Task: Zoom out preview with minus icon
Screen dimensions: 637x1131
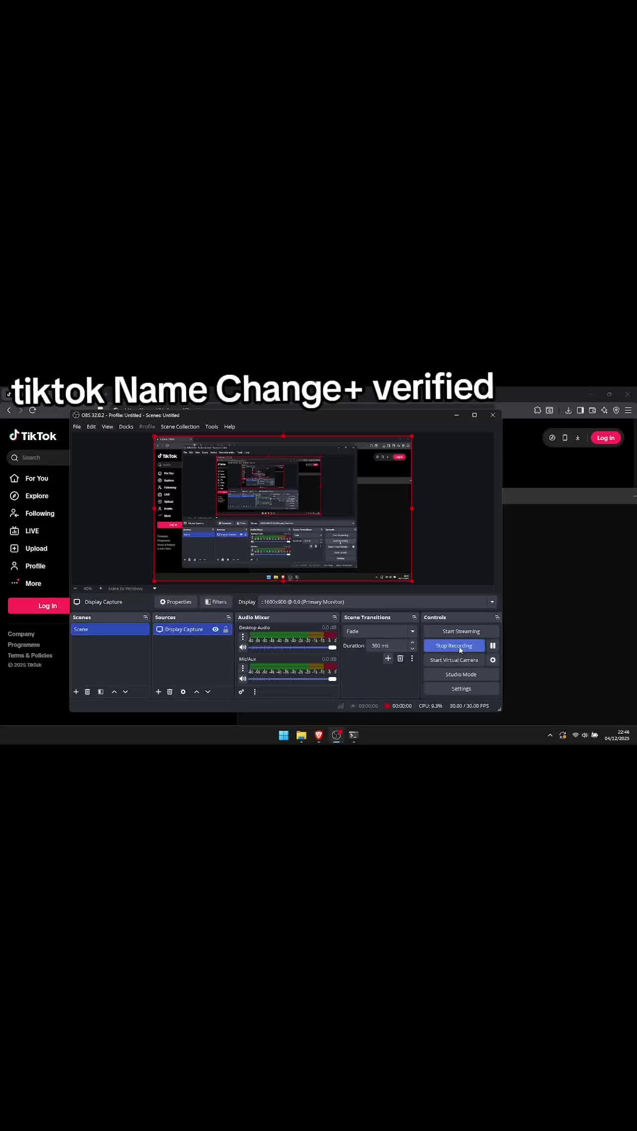Action: pos(75,588)
